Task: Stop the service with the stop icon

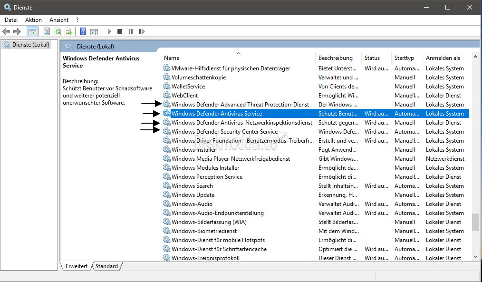Action: pyautogui.click(x=120, y=31)
